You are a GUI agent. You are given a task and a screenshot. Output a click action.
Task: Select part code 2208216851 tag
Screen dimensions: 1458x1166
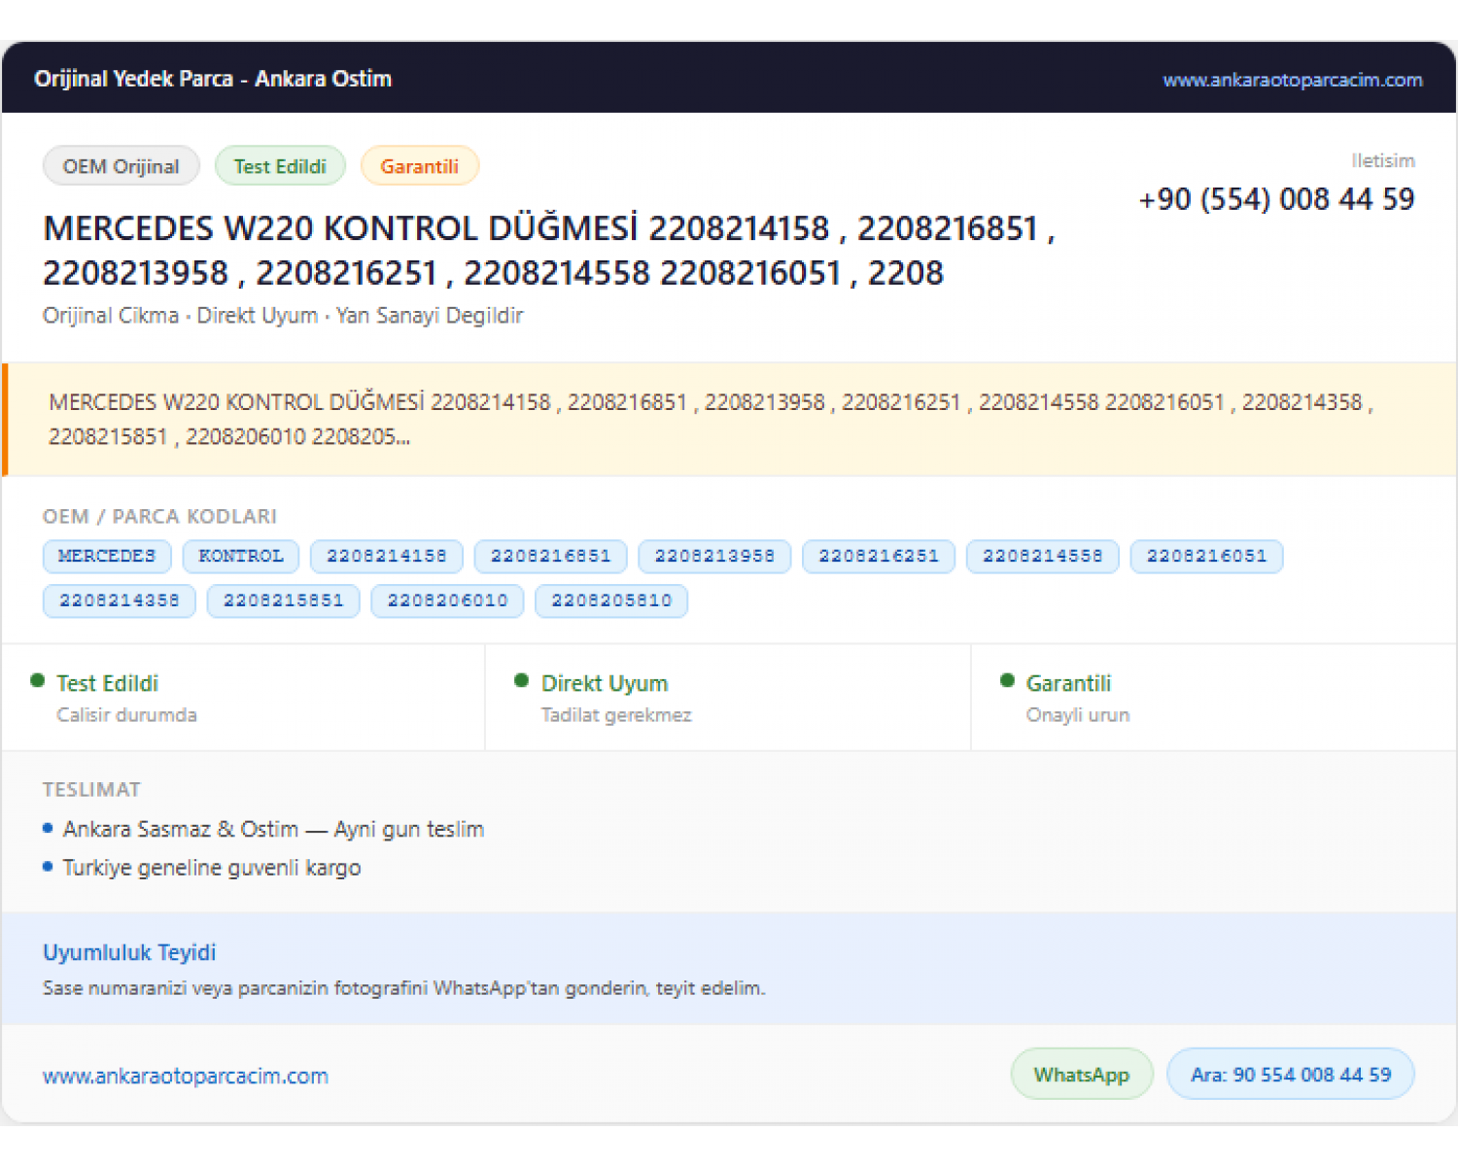tap(551, 557)
